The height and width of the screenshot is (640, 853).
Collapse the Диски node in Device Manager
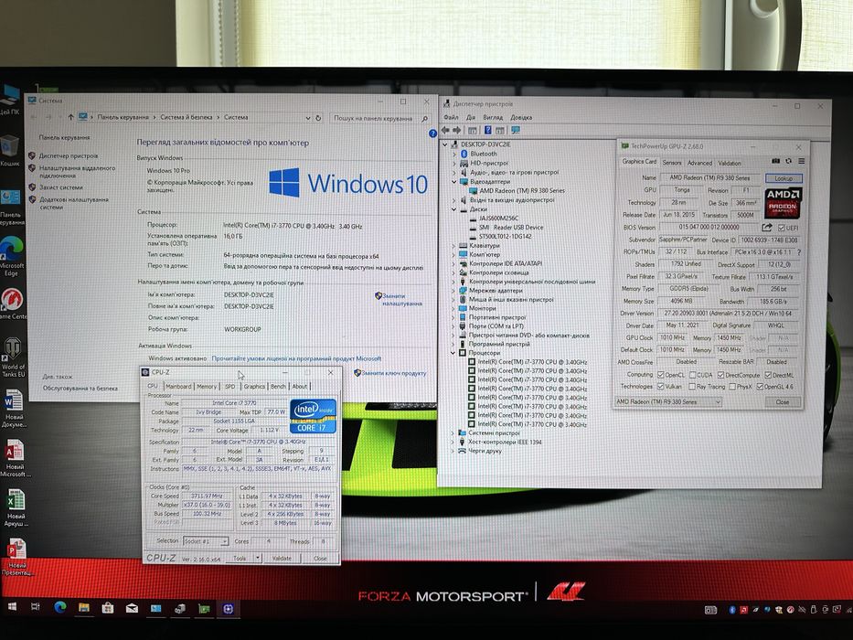point(453,209)
